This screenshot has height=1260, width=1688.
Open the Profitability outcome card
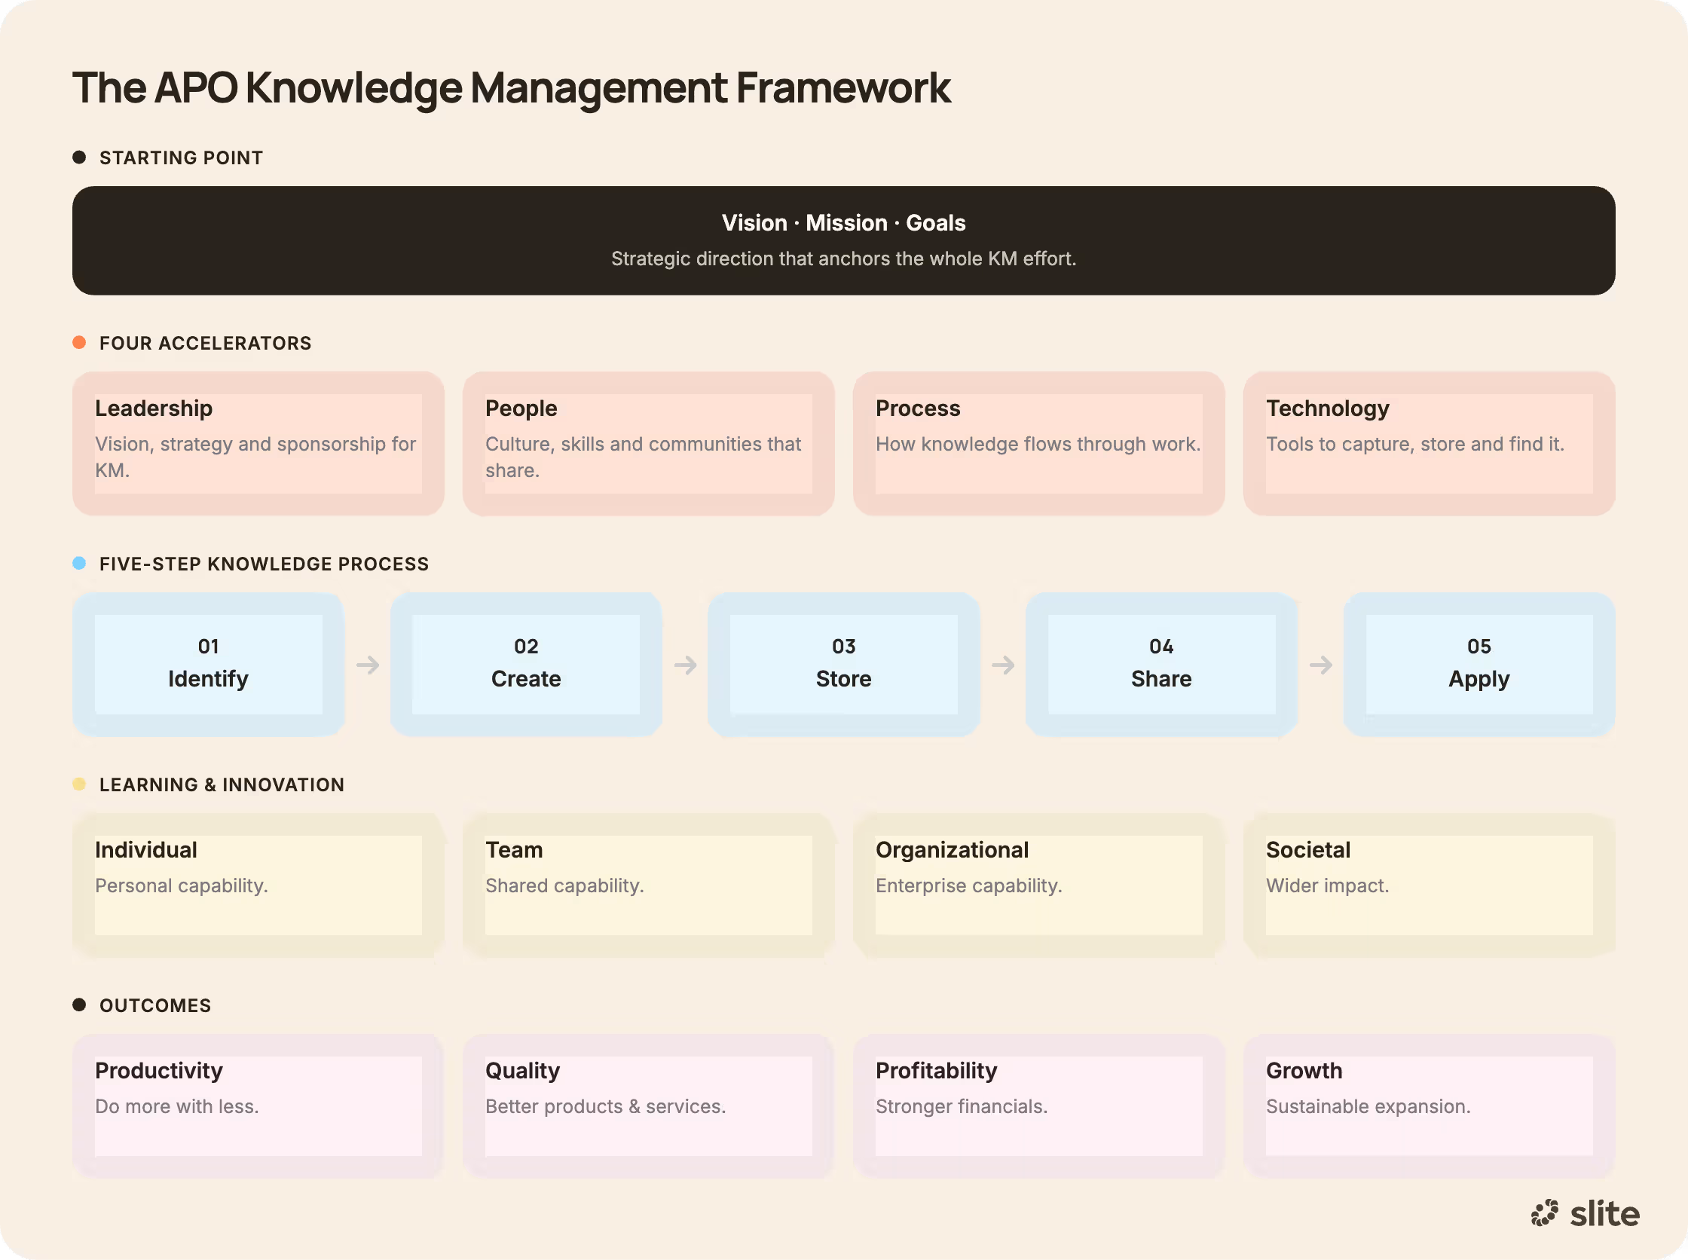[1039, 1106]
